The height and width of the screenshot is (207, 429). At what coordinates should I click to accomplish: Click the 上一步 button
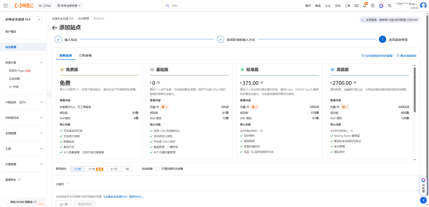coord(64,204)
